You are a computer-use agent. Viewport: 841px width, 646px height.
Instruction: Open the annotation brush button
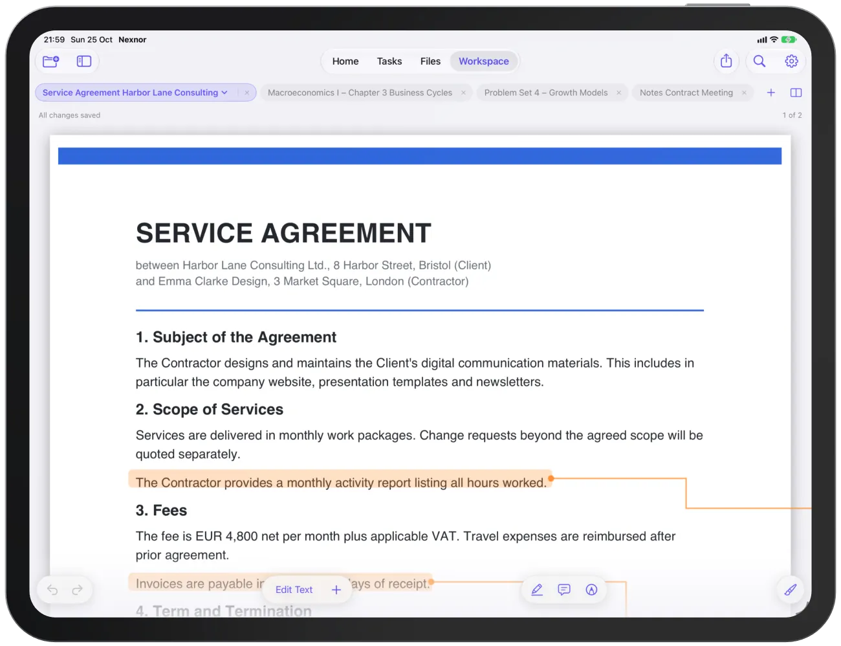click(x=791, y=590)
